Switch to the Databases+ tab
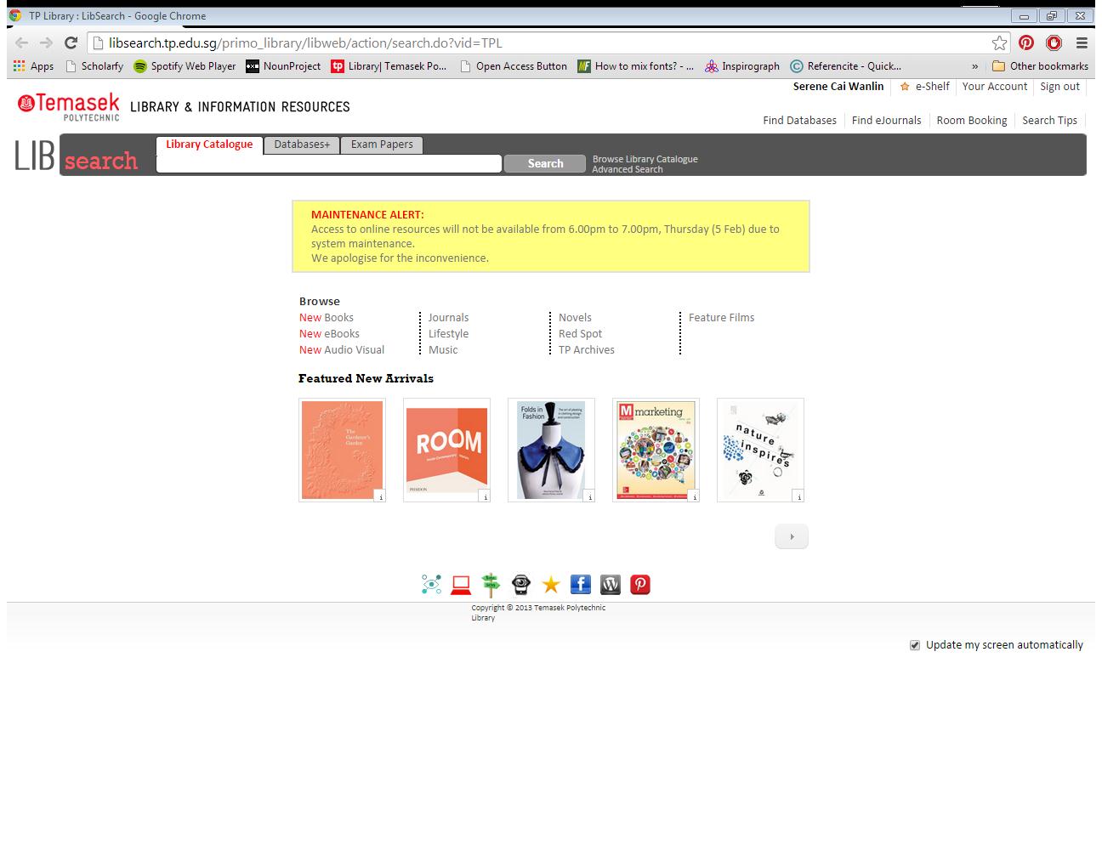 [302, 144]
